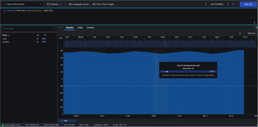
Task: Click the Language syntax book icon
Action: click(x=70, y=4)
